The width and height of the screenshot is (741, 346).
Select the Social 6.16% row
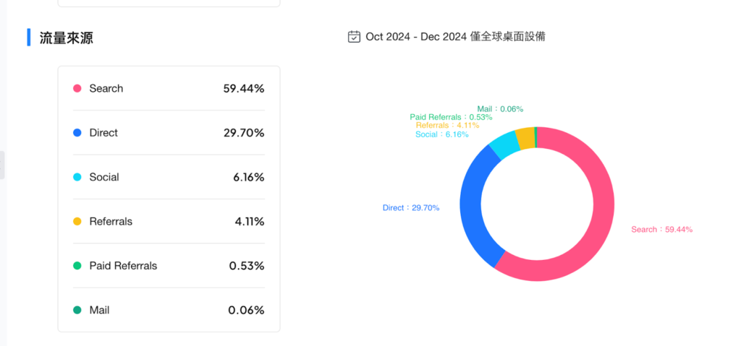click(x=169, y=177)
